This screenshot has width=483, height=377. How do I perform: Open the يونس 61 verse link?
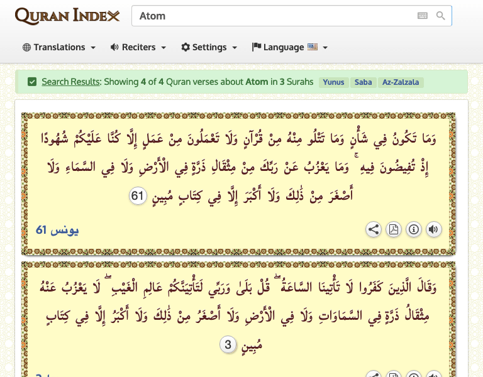(57, 230)
